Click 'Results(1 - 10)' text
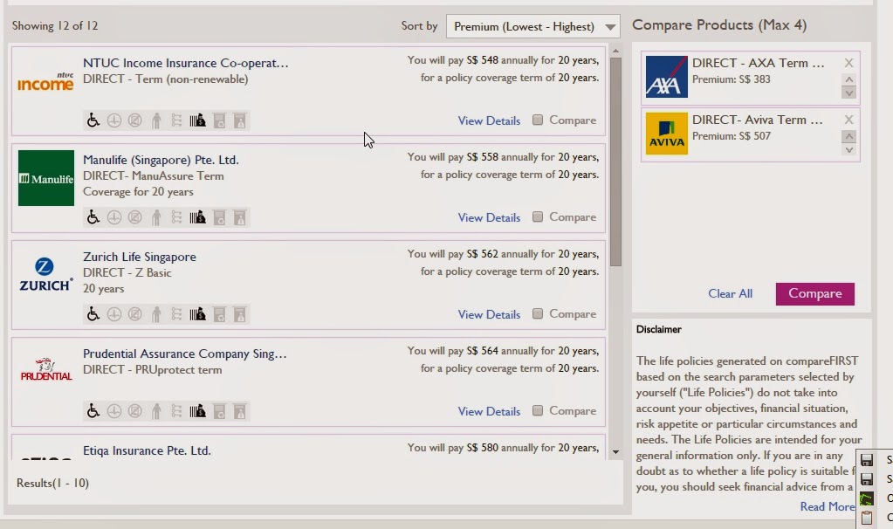Viewport: 893px width, 529px height. (x=52, y=483)
